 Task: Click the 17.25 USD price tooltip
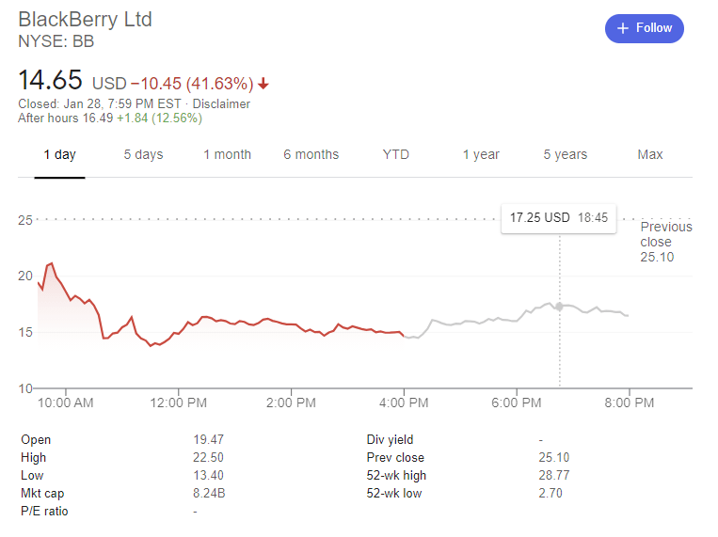pos(559,217)
